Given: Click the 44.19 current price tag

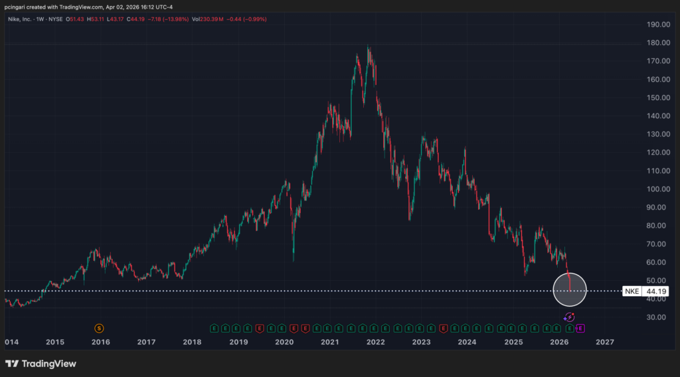Looking at the screenshot, I should click(655, 291).
